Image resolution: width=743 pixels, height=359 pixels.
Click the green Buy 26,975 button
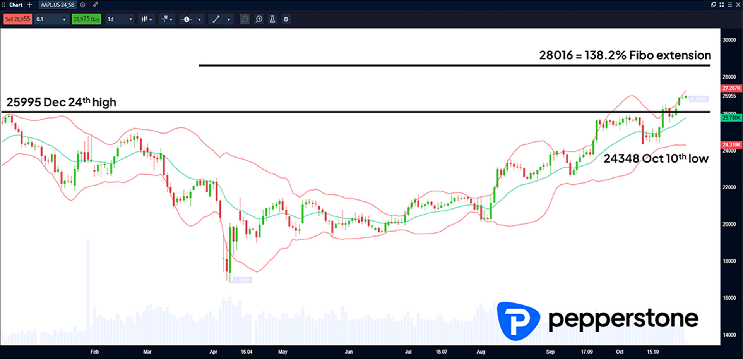(86, 19)
